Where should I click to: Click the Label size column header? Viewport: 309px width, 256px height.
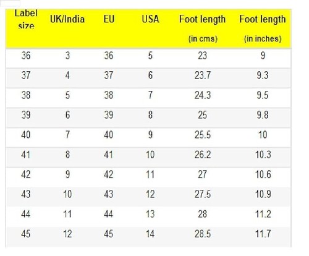click(26, 19)
